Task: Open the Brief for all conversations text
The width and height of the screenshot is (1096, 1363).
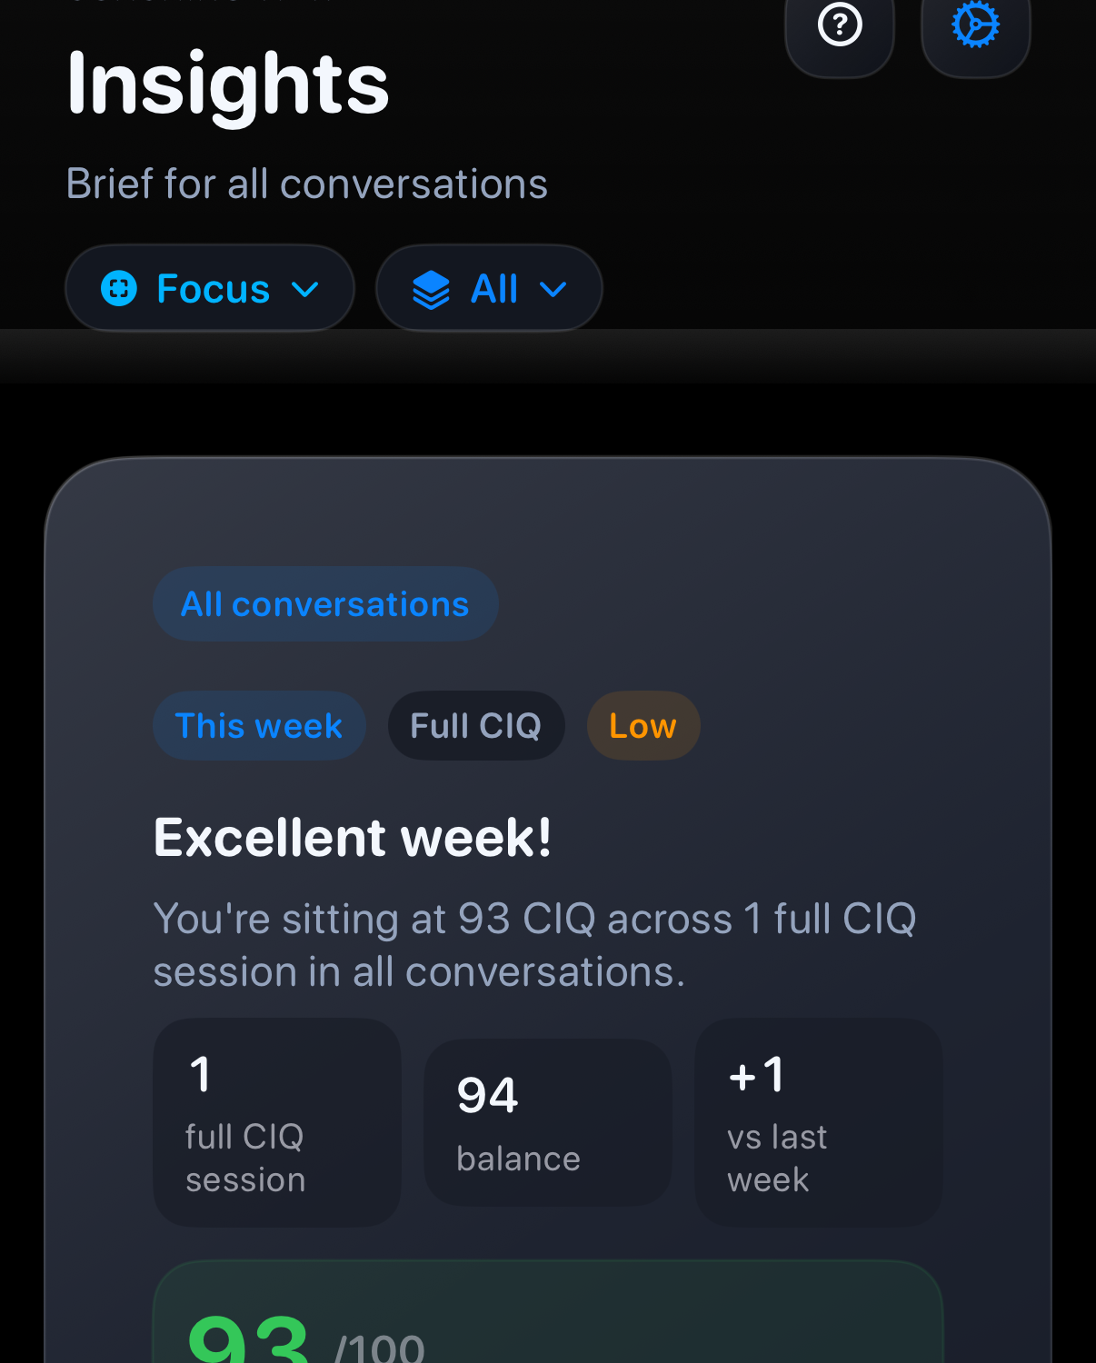Action: 306,184
